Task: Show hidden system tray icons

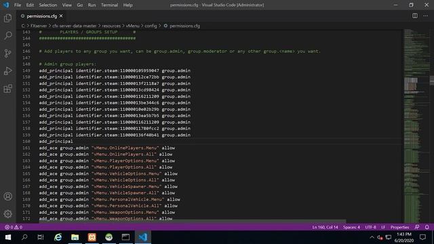Action: click(372, 237)
